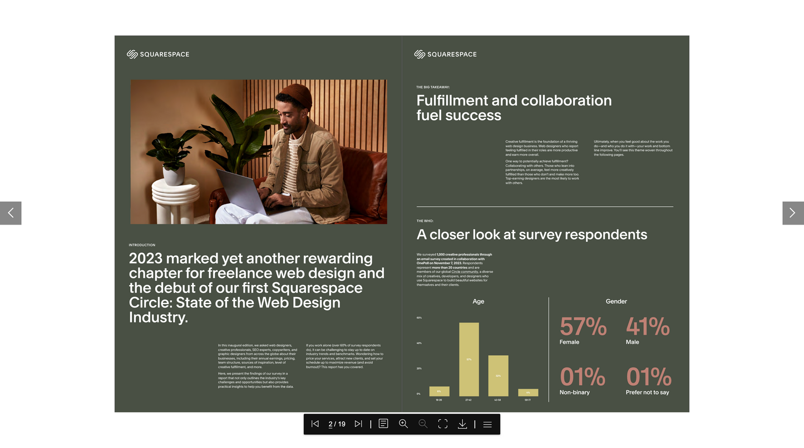Click heading 'Fulfillment and collaboration fuel success'
804x448 pixels.
tap(514, 108)
